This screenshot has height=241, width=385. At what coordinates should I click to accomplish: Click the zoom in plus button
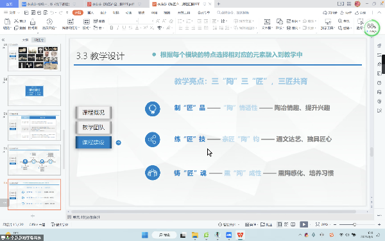(379, 224)
